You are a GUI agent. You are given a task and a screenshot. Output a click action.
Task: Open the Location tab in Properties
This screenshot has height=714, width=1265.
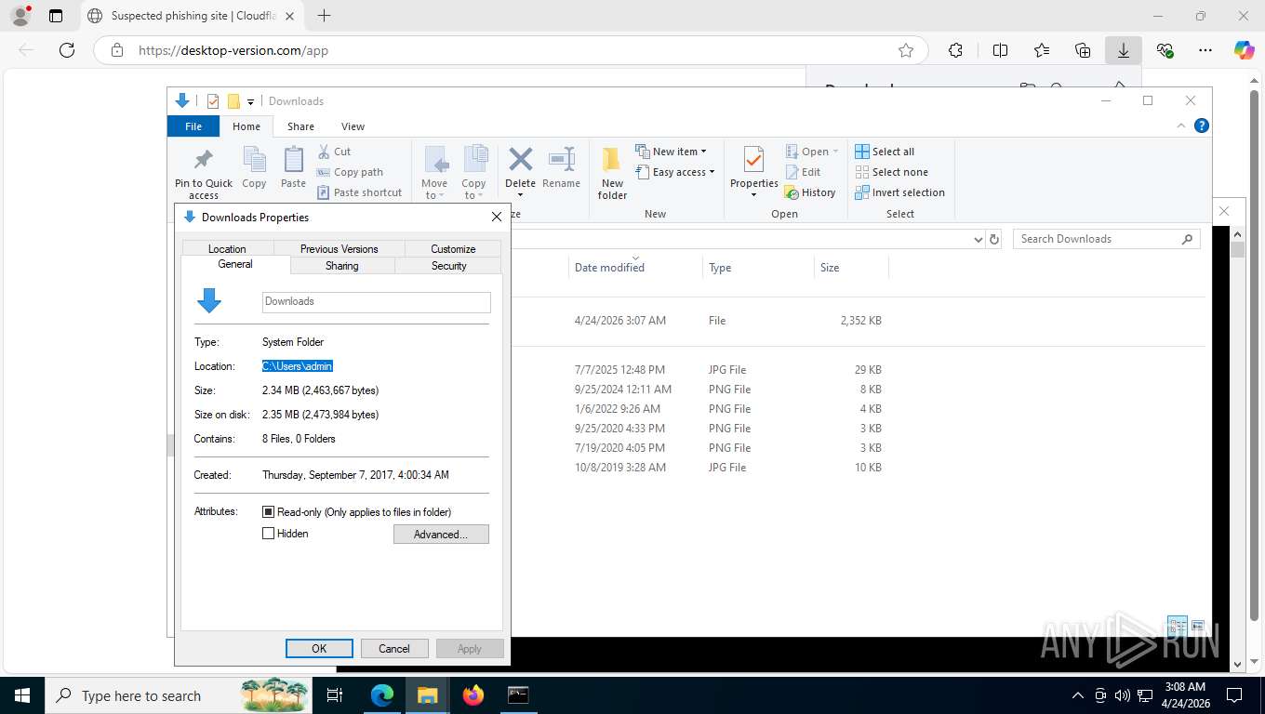pos(227,248)
